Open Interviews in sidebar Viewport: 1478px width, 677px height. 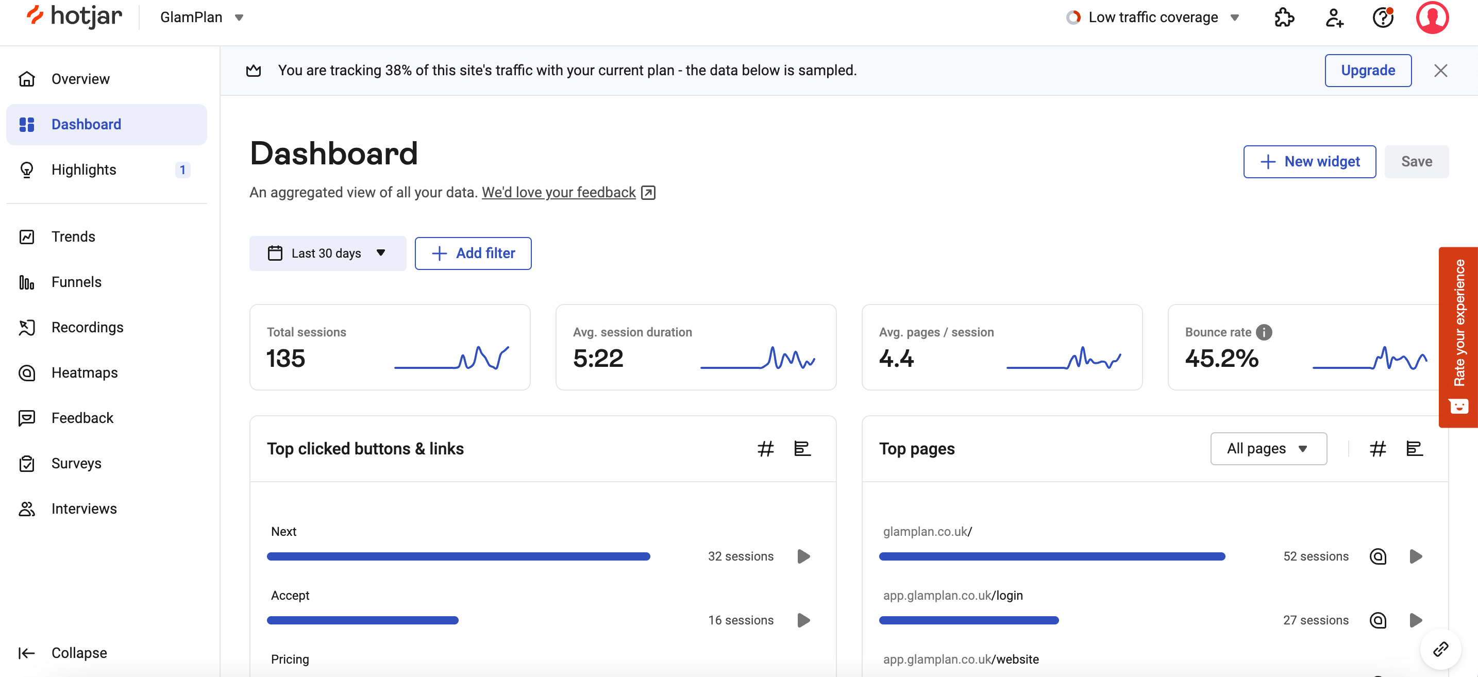click(107, 509)
